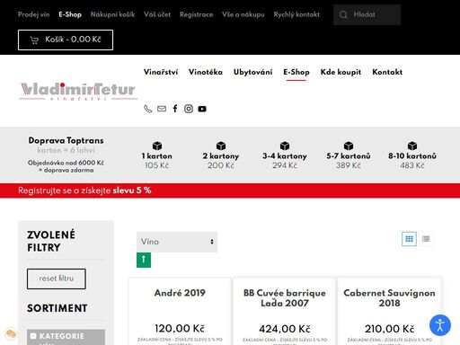This screenshot has width=460, height=345.
Task: Click the 424,00 Kč price
Action: point(285,329)
